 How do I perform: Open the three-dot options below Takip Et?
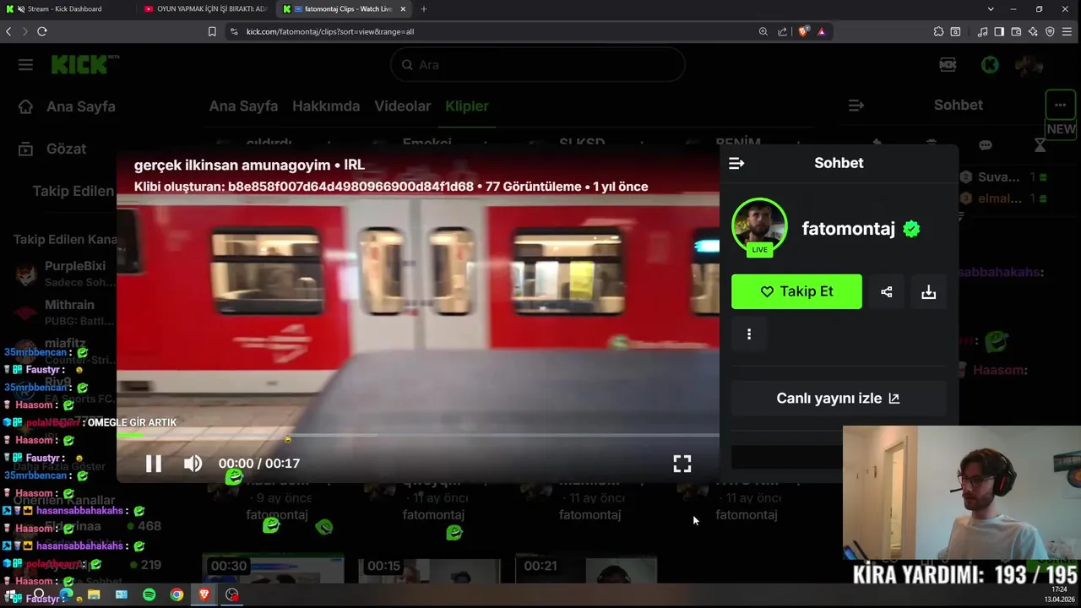[749, 334]
